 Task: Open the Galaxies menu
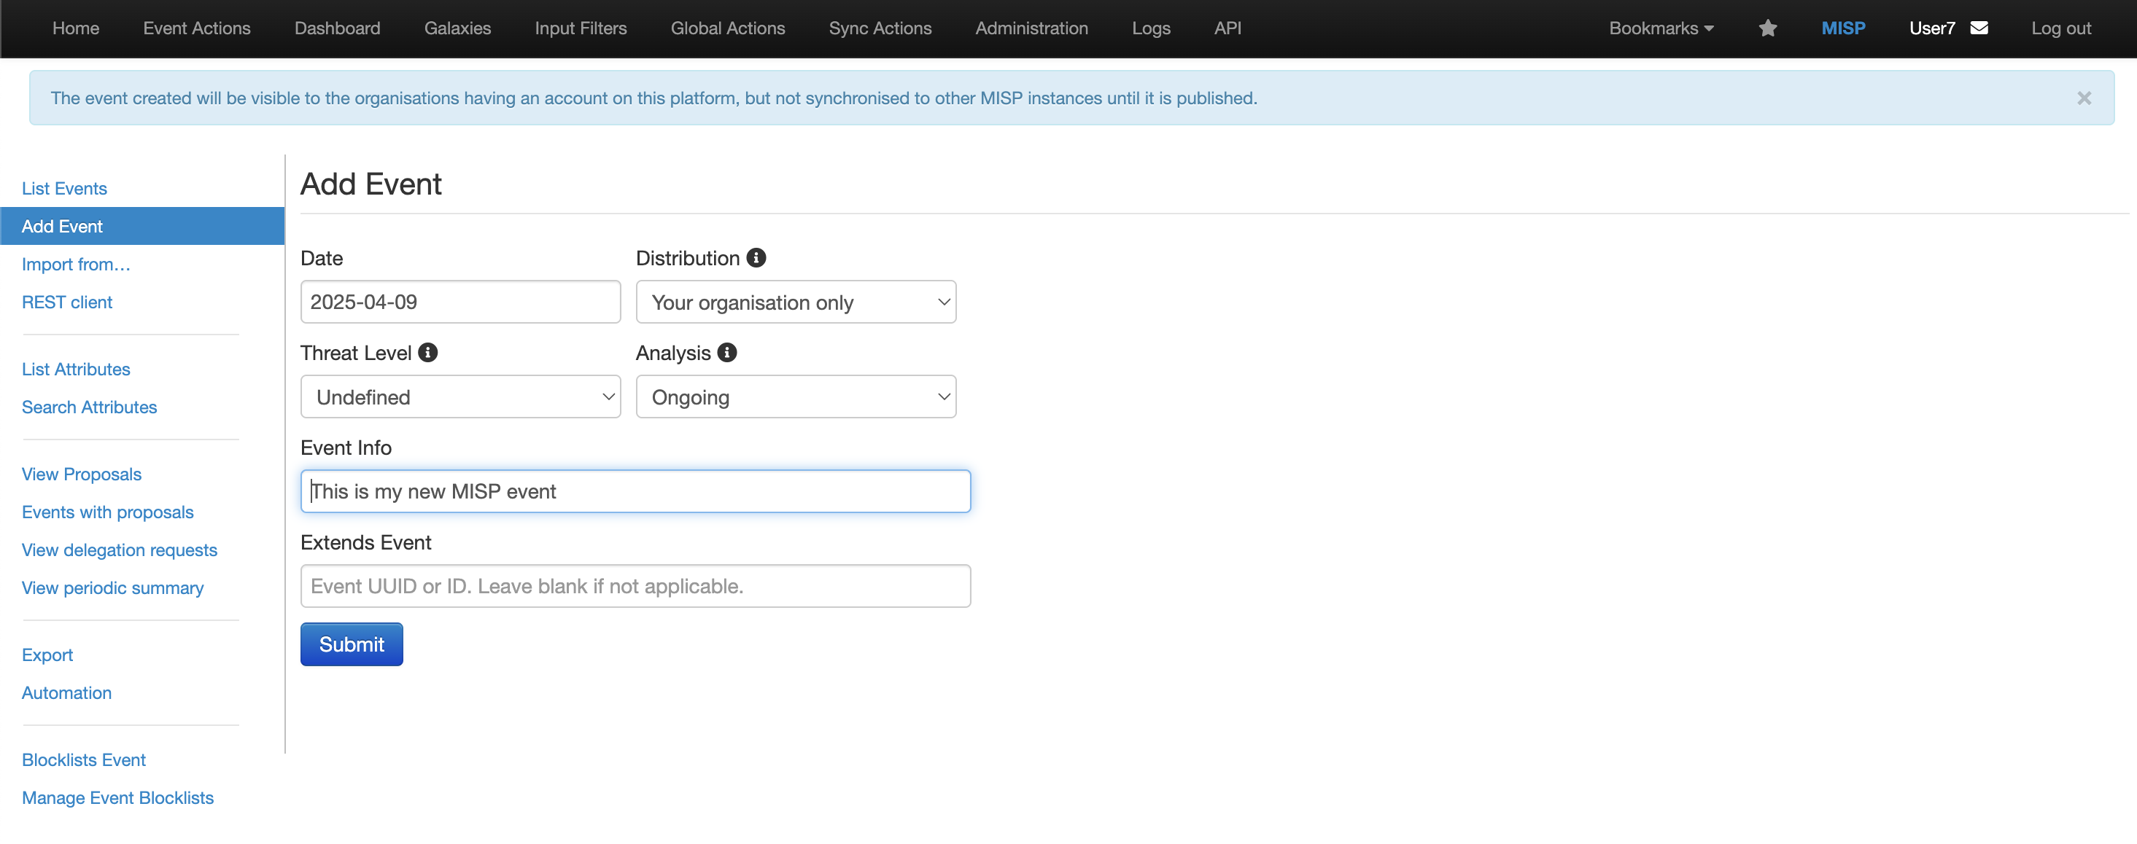point(457,28)
